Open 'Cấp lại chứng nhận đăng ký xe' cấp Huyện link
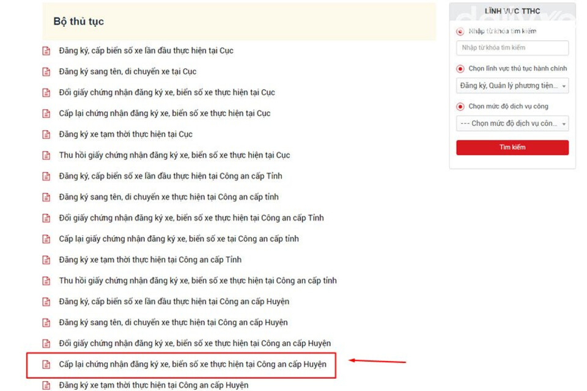The image size is (587, 391). point(193,364)
